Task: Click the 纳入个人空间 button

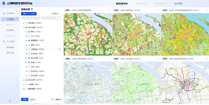Action: [x=29, y=14]
